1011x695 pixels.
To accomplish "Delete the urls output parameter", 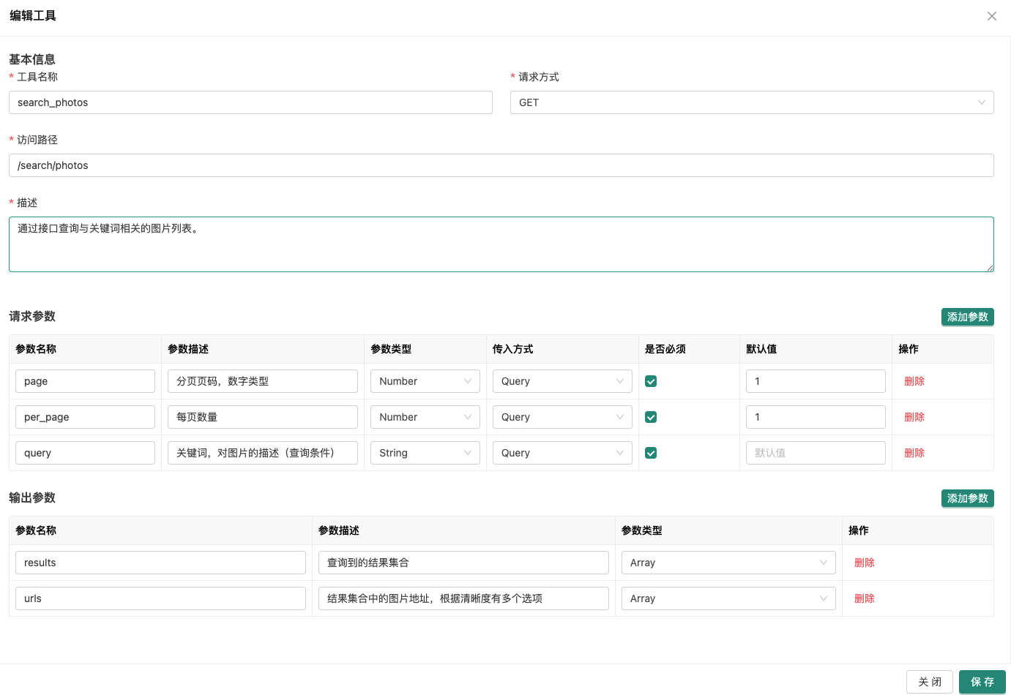I will click(x=864, y=598).
